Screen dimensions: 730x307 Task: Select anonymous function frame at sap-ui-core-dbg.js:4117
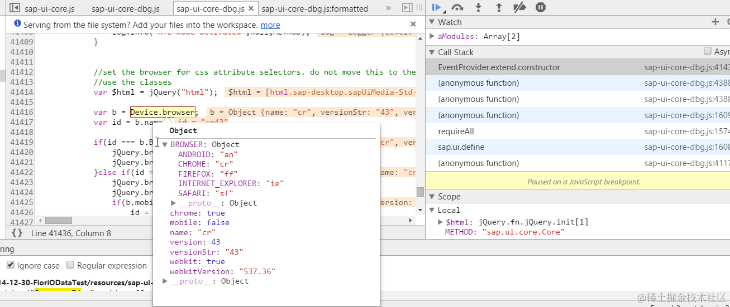click(578, 163)
